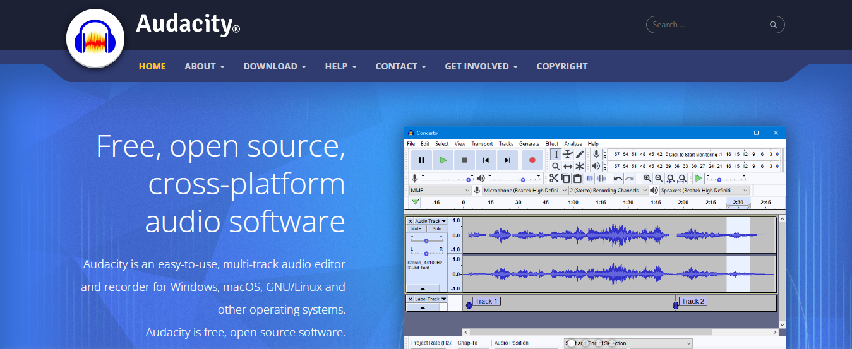Click the green timeline options triangle
This screenshot has width=852, height=349.
point(415,202)
